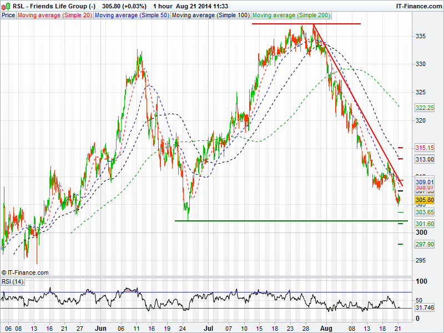Screen dimensions: 444x333
Task: Select the Moving average (Simple 100) label
Action: point(210,16)
